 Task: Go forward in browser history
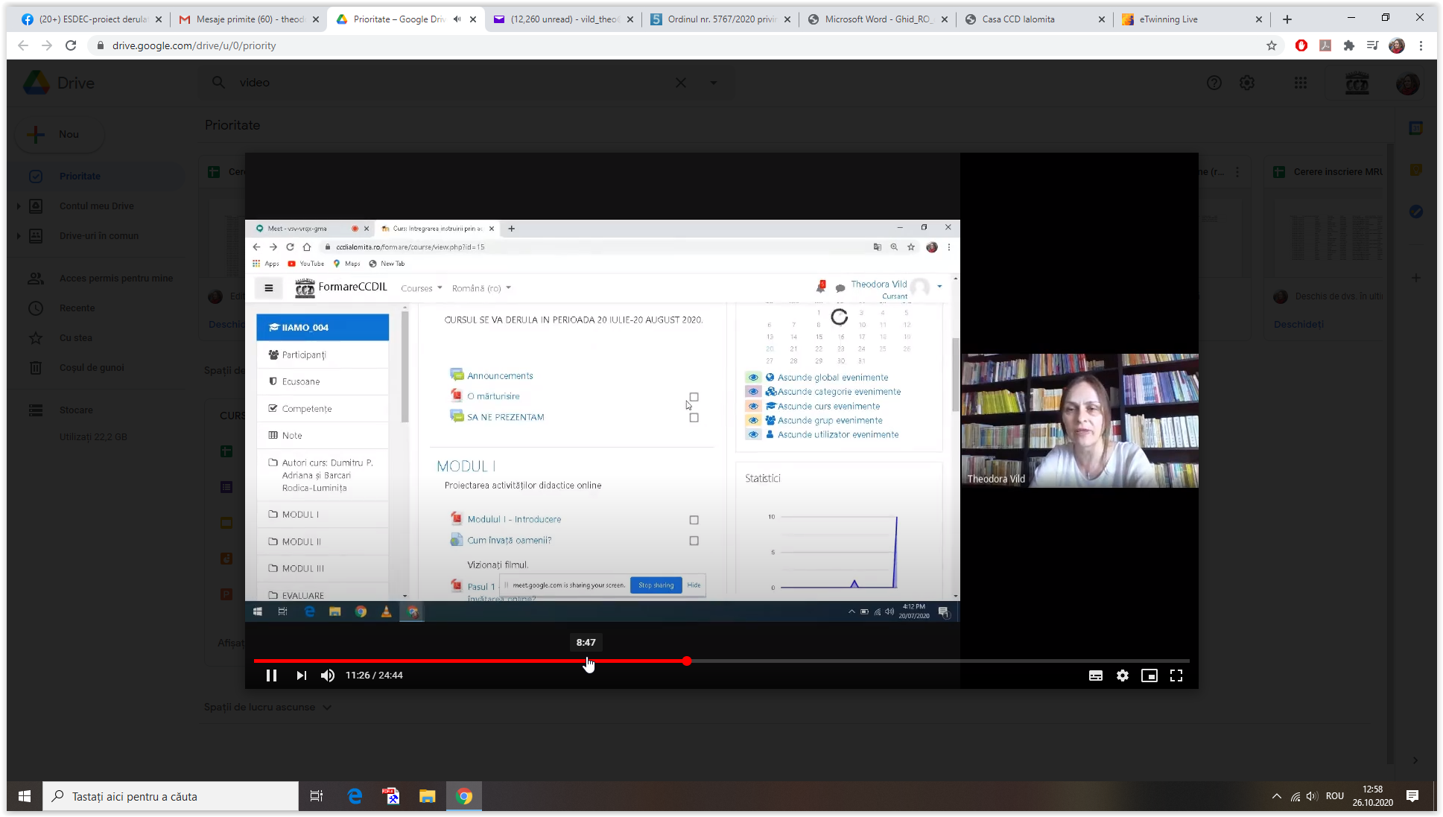click(47, 45)
